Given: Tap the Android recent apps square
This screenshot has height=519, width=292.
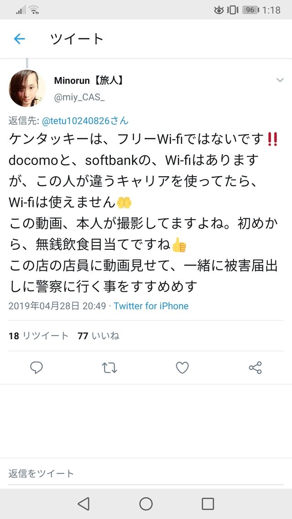Looking at the screenshot, I should point(208,504).
